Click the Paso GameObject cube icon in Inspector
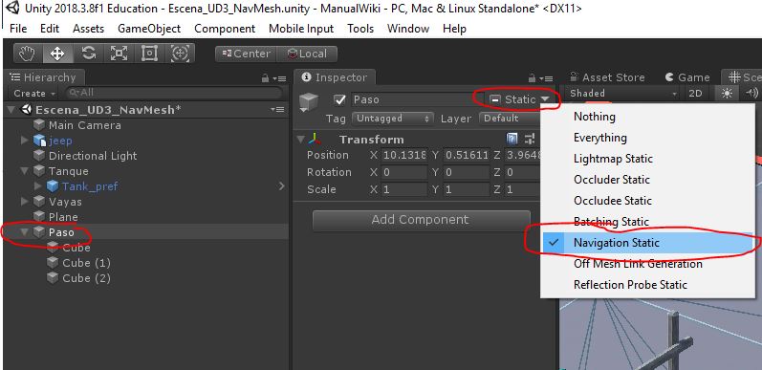Viewport: 762px width, 370px height. (309, 101)
